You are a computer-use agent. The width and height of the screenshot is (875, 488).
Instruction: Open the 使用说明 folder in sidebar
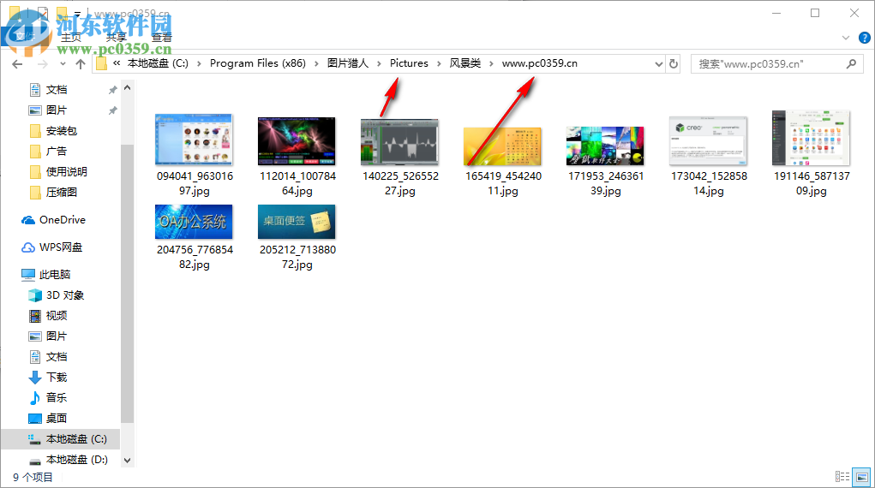pos(66,172)
